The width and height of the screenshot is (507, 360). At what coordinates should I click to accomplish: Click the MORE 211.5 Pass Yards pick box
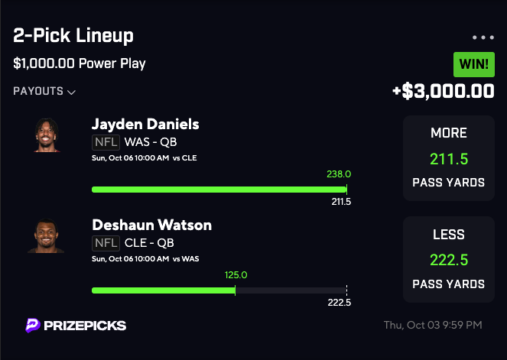click(448, 158)
